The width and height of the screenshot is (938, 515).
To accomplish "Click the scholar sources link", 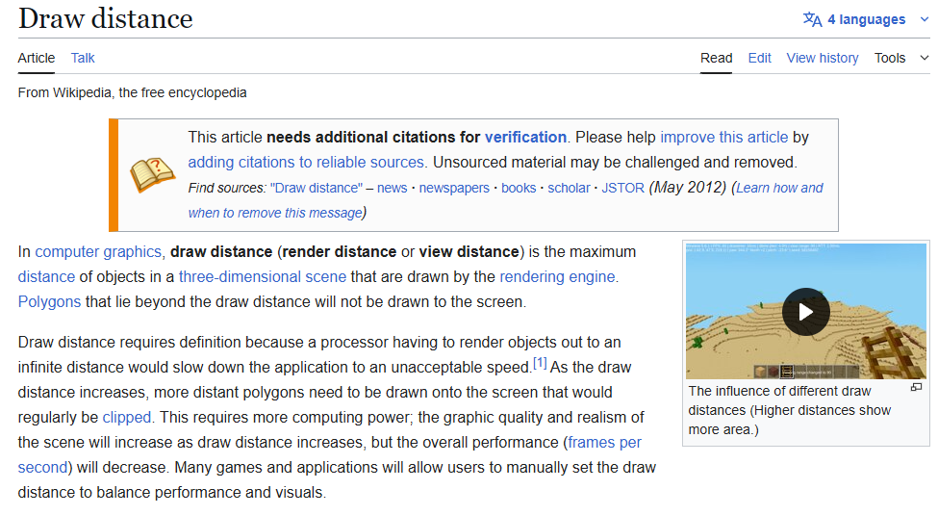I will pos(569,188).
